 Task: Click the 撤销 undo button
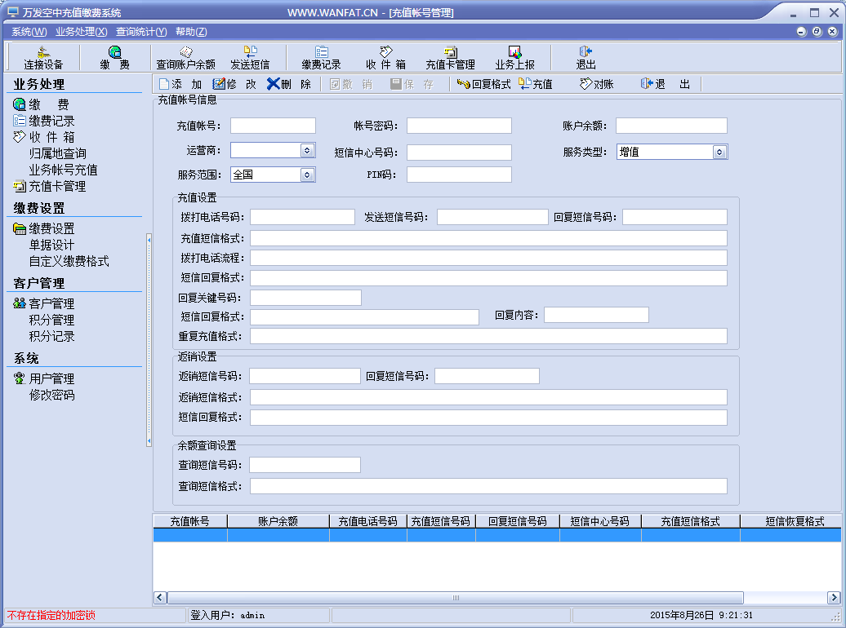pos(350,84)
